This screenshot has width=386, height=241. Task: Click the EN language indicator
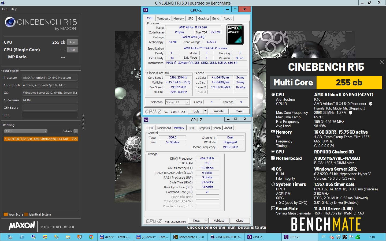click(323, 236)
